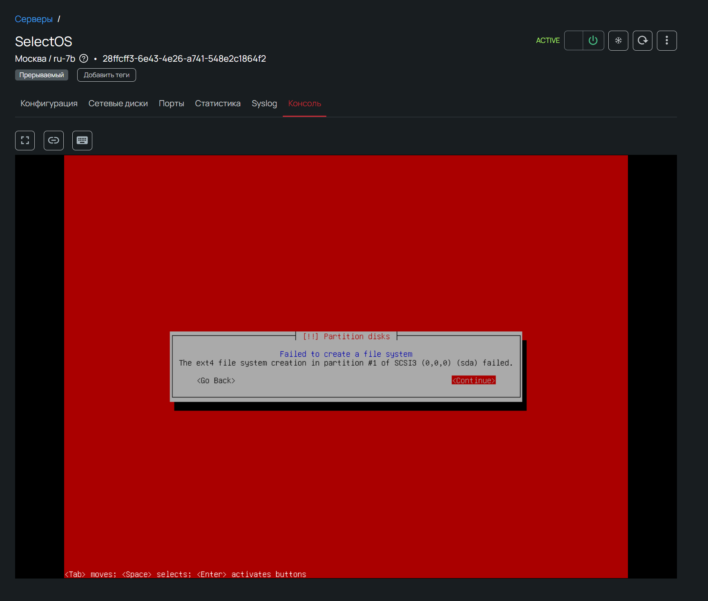Click the server UUID text
This screenshot has height=601, width=708.
184,59
